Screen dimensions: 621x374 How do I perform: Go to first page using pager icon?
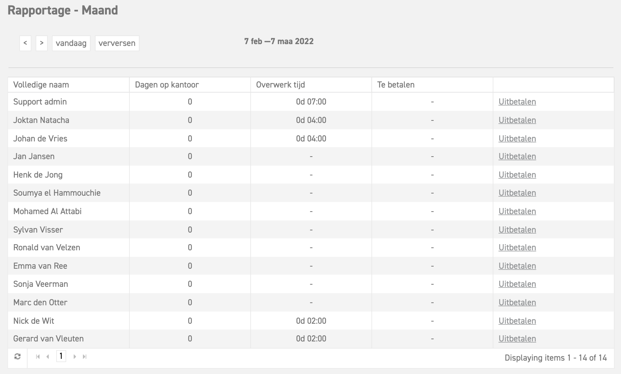[38, 357]
